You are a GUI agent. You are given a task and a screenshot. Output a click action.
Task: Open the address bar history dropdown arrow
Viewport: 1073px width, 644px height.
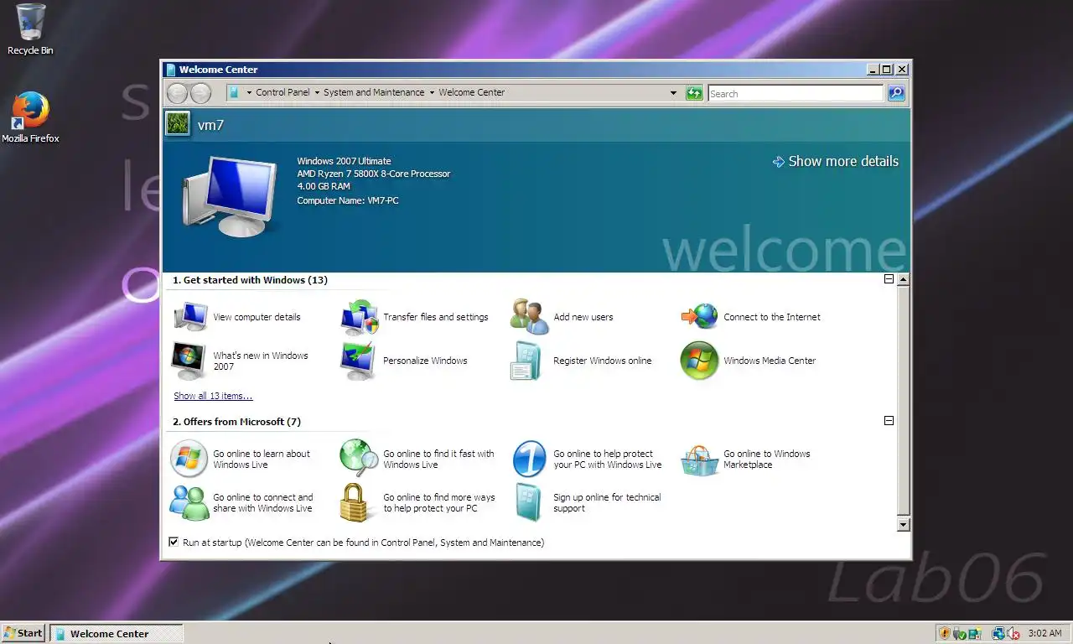point(673,93)
